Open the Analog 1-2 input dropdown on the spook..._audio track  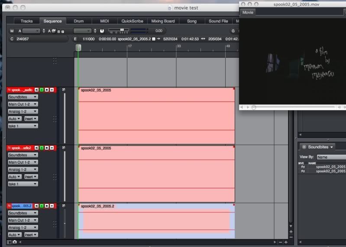23,111
